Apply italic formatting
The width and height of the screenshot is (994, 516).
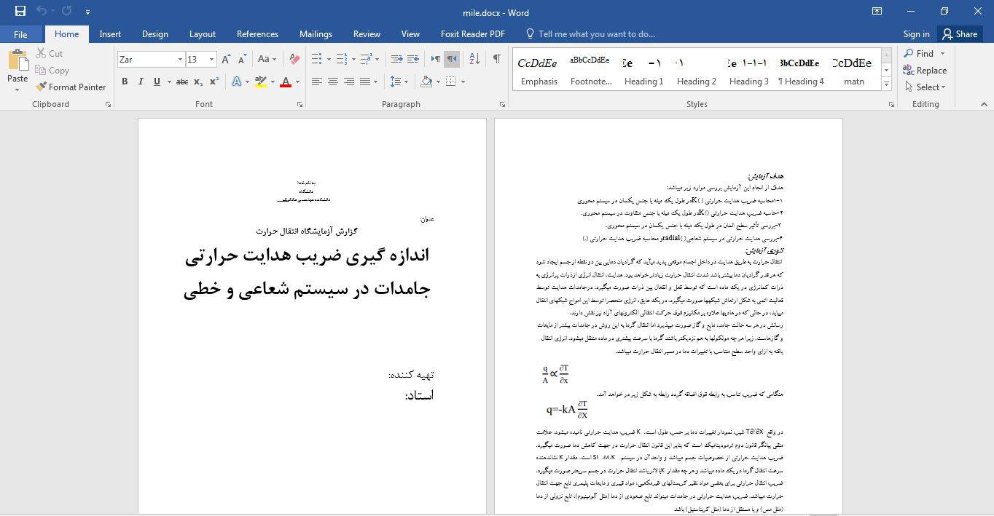point(140,82)
